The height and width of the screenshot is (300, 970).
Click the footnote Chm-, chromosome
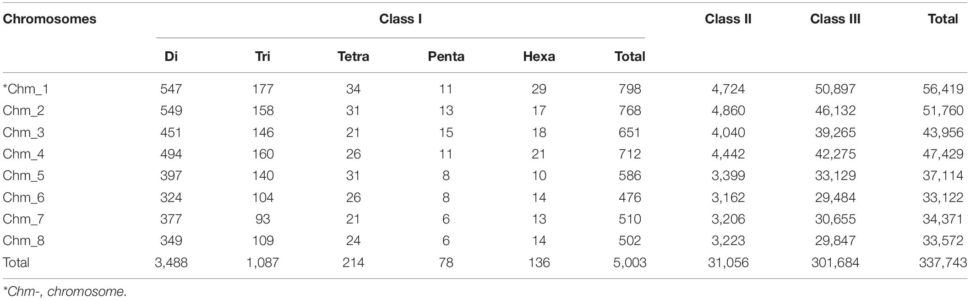(65, 291)
